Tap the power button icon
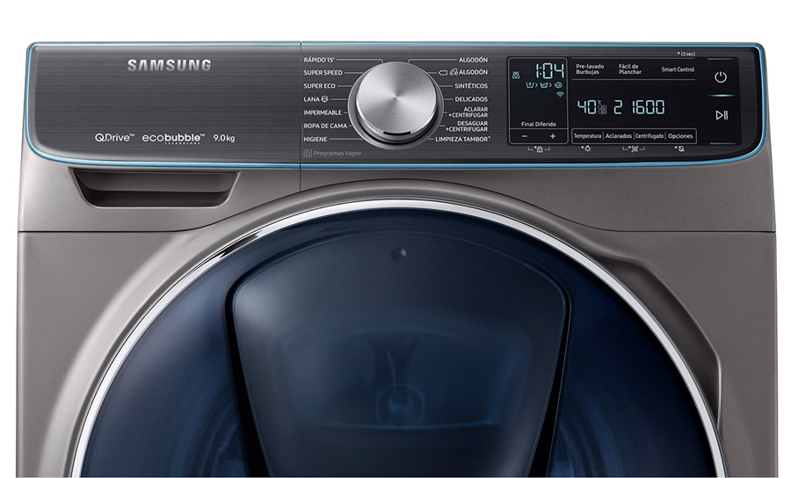This screenshot has width=791, height=478. point(721,77)
